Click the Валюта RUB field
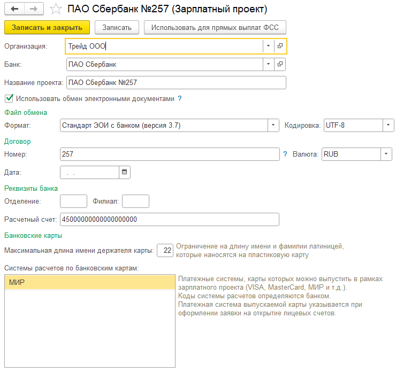The image size is (396, 372). (351, 154)
